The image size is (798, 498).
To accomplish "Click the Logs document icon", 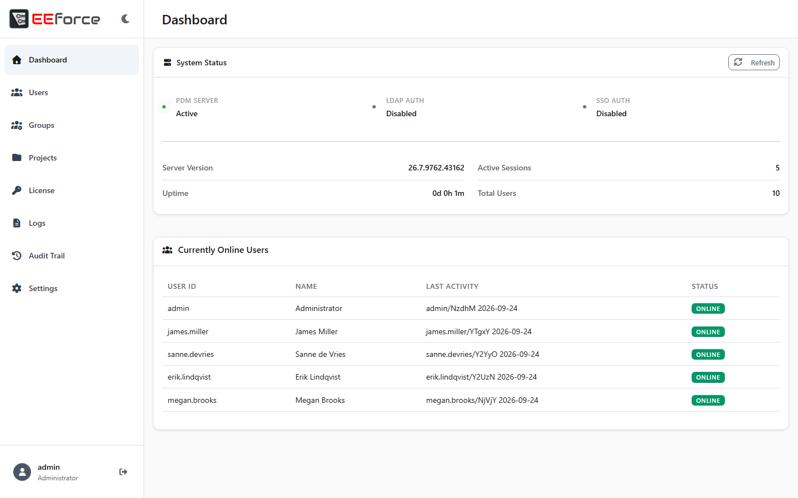I will (17, 223).
